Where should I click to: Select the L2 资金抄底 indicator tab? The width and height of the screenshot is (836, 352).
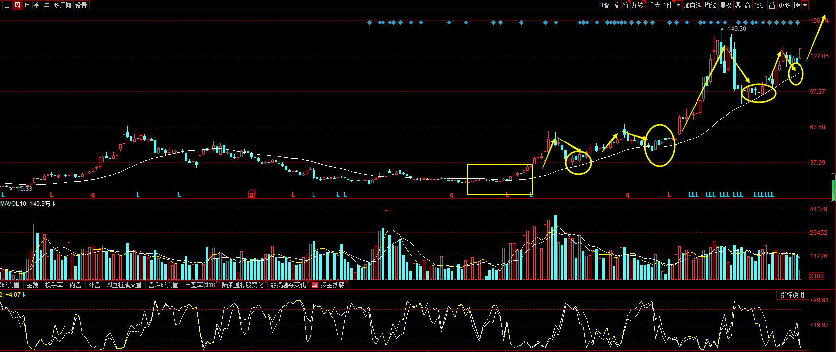[x=328, y=285]
